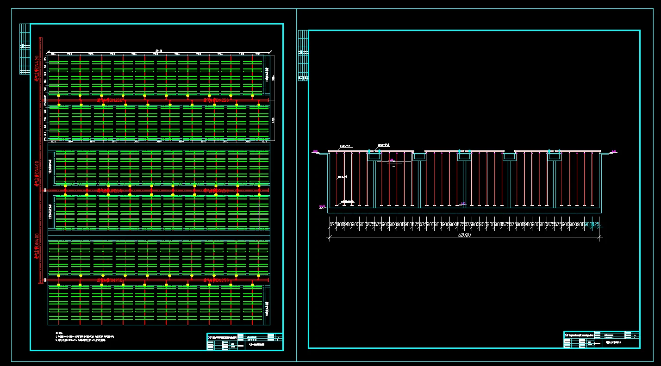Viewport: 661px width, 366px height.
Task: Click the left plan title block logo
Action: point(210,337)
